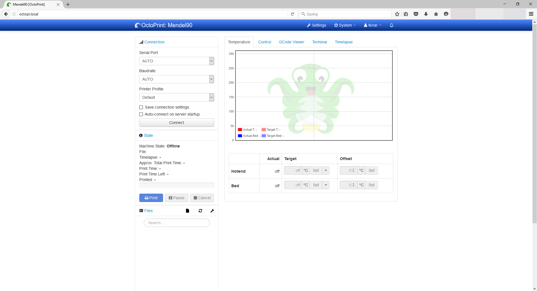Image resolution: width=537 pixels, height=291 pixels.
Task: Click the Hotend offset spinner field
Action: click(348, 170)
